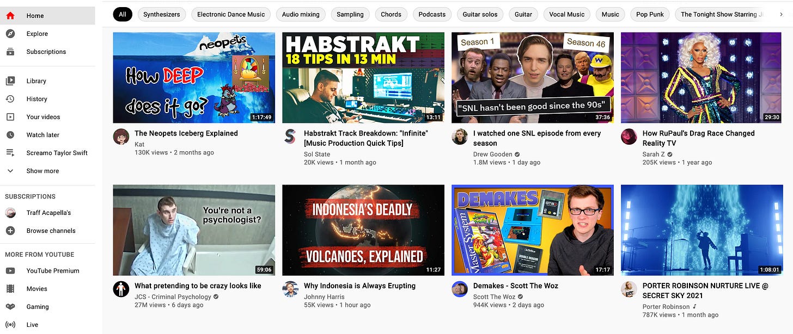The width and height of the screenshot is (793, 334).
Task: Click Sarah Z's channel avatar
Action: 629,137
